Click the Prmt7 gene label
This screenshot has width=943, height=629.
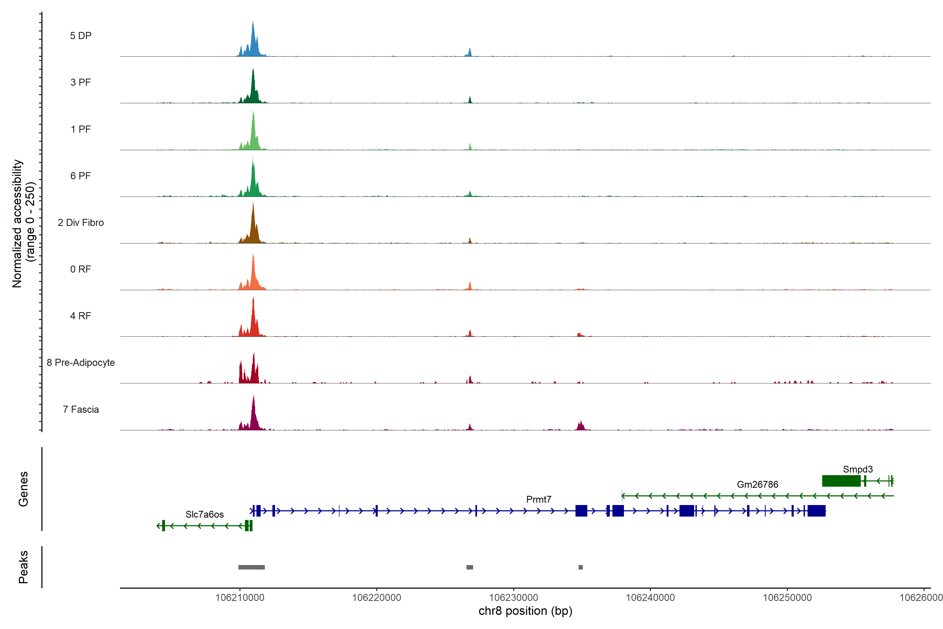[539, 500]
